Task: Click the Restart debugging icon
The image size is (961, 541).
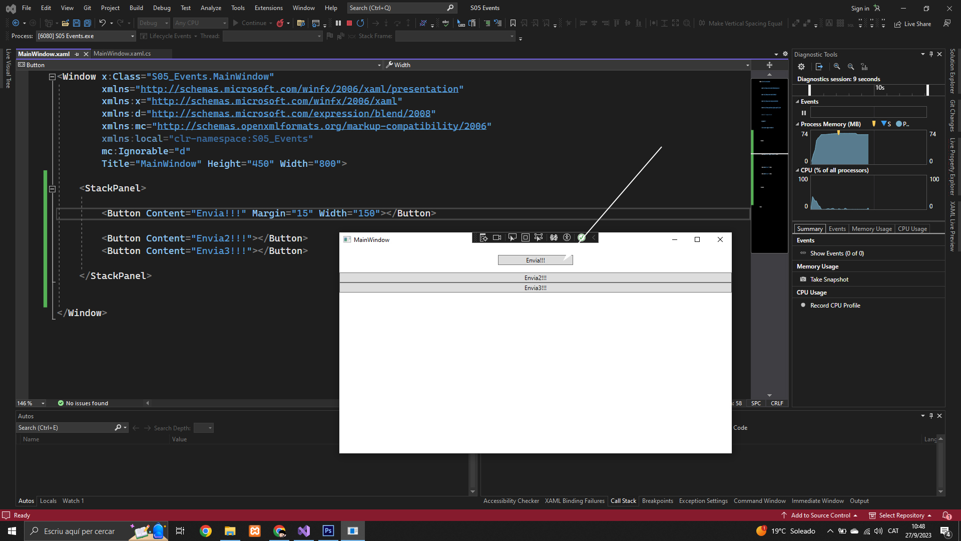Action: (360, 23)
